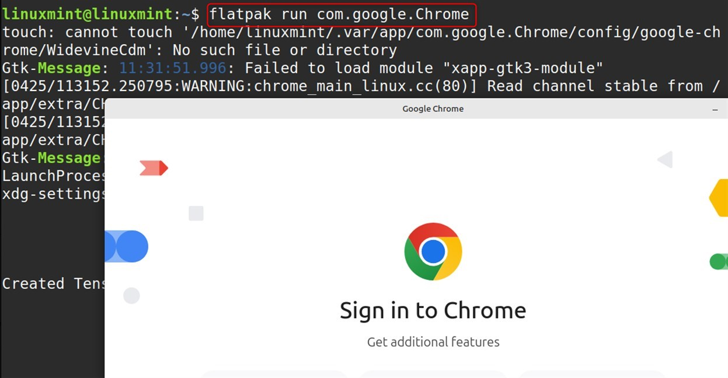Click the highlighted flatpak run com.google.Chrome command
This screenshot has width=728, height=378.
coord(340,13)
